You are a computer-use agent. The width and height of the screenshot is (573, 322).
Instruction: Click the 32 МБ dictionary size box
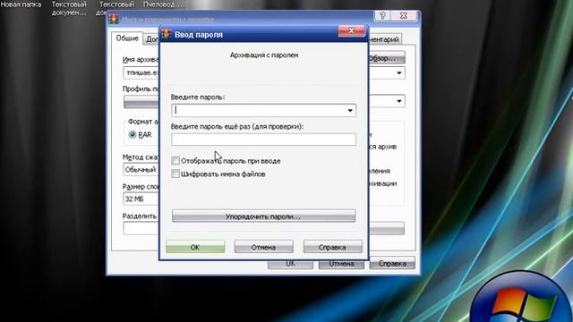click(141, 199)
